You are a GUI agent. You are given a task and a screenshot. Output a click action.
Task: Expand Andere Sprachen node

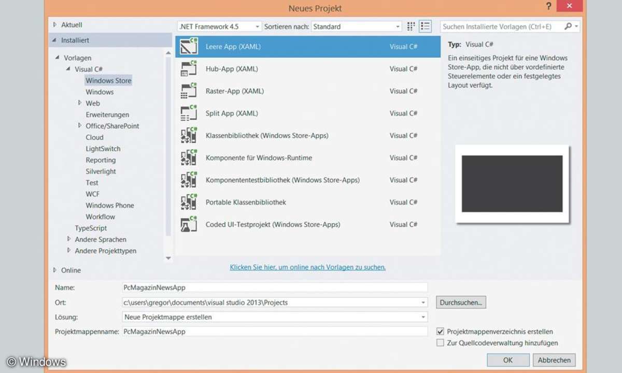[69, 239]
